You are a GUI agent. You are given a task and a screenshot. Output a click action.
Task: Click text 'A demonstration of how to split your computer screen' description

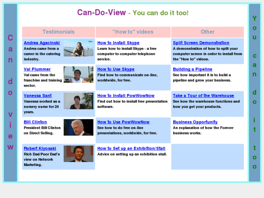[207, 54]
